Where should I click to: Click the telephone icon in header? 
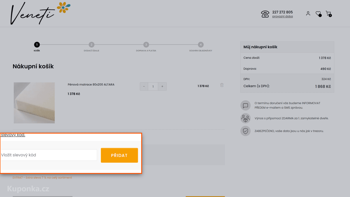coord(265,14)
